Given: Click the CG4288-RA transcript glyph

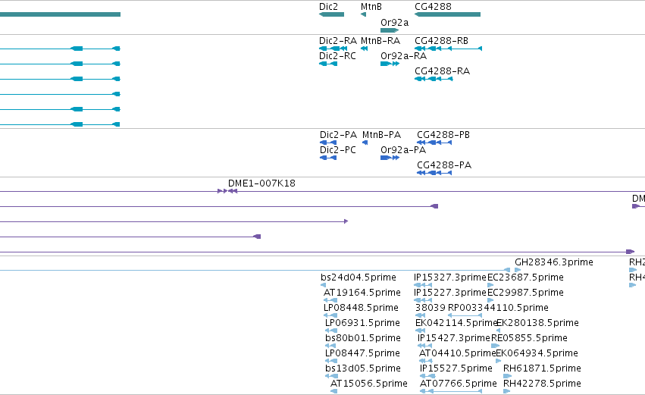Looking at the screenshot, I should pos(434,79).
